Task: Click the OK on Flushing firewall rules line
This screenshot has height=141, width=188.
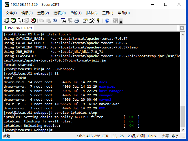Action: 132,121
